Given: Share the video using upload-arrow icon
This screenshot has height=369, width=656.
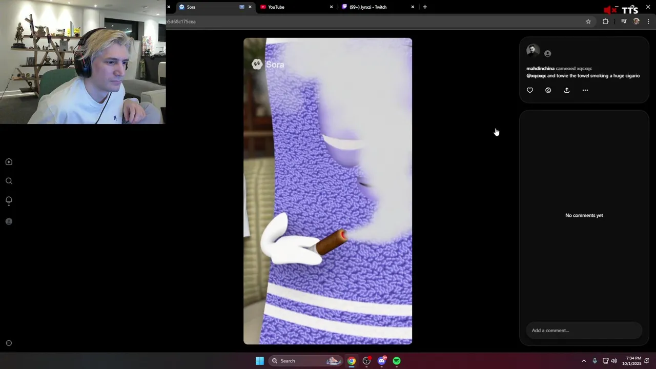Looking at the screenshot, I should [x=567, y=90].
